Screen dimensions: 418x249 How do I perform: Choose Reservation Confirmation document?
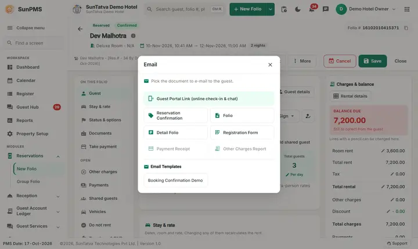tap(176, 115)
